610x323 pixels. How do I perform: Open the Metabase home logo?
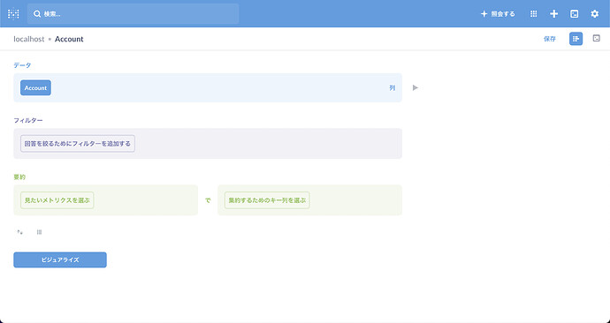pyautogui.click(x=13, y=14)
